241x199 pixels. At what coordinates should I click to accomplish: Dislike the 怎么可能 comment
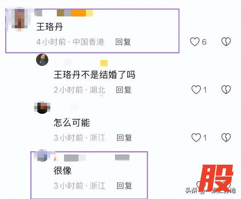226,137
